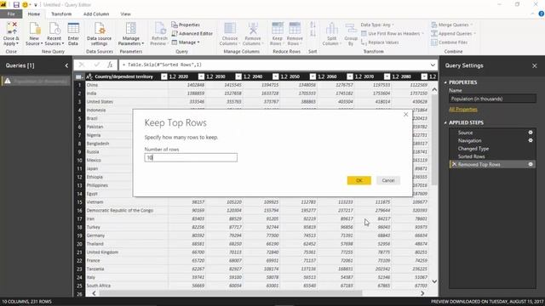This screenshot has height=306, width=545.
Task: Open the File tab
Action: (x=11, y=14)
